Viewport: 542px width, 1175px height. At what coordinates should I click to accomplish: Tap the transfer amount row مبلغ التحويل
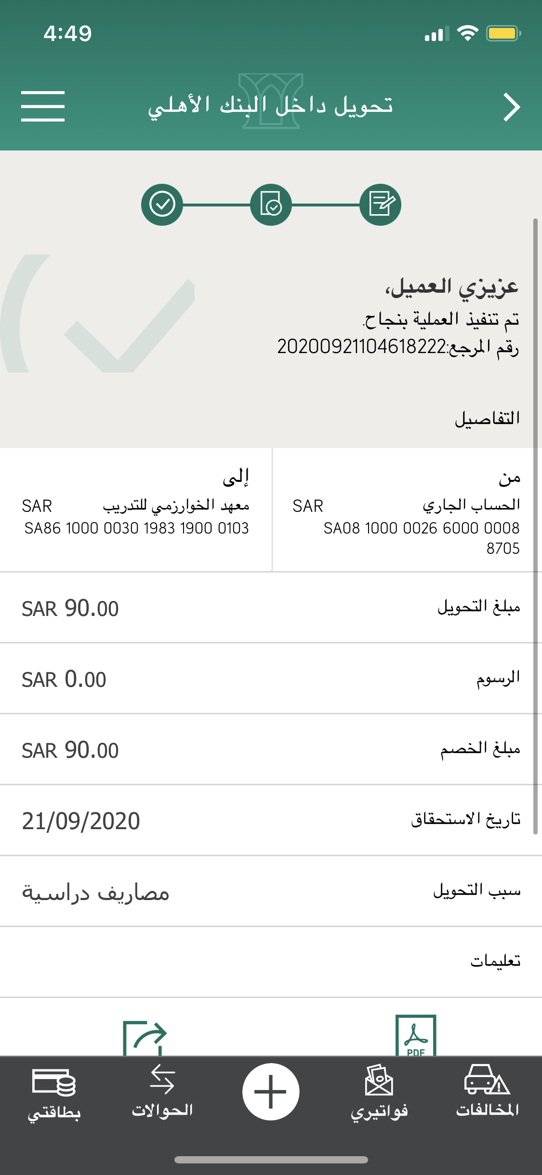point(271,608)
